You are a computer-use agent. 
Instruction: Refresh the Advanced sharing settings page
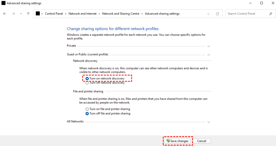[x=218, y=14]
